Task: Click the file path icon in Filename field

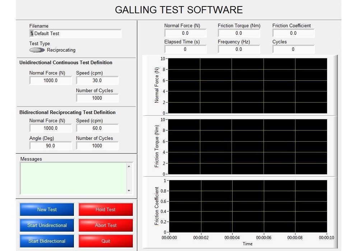Action: [32, 33]
